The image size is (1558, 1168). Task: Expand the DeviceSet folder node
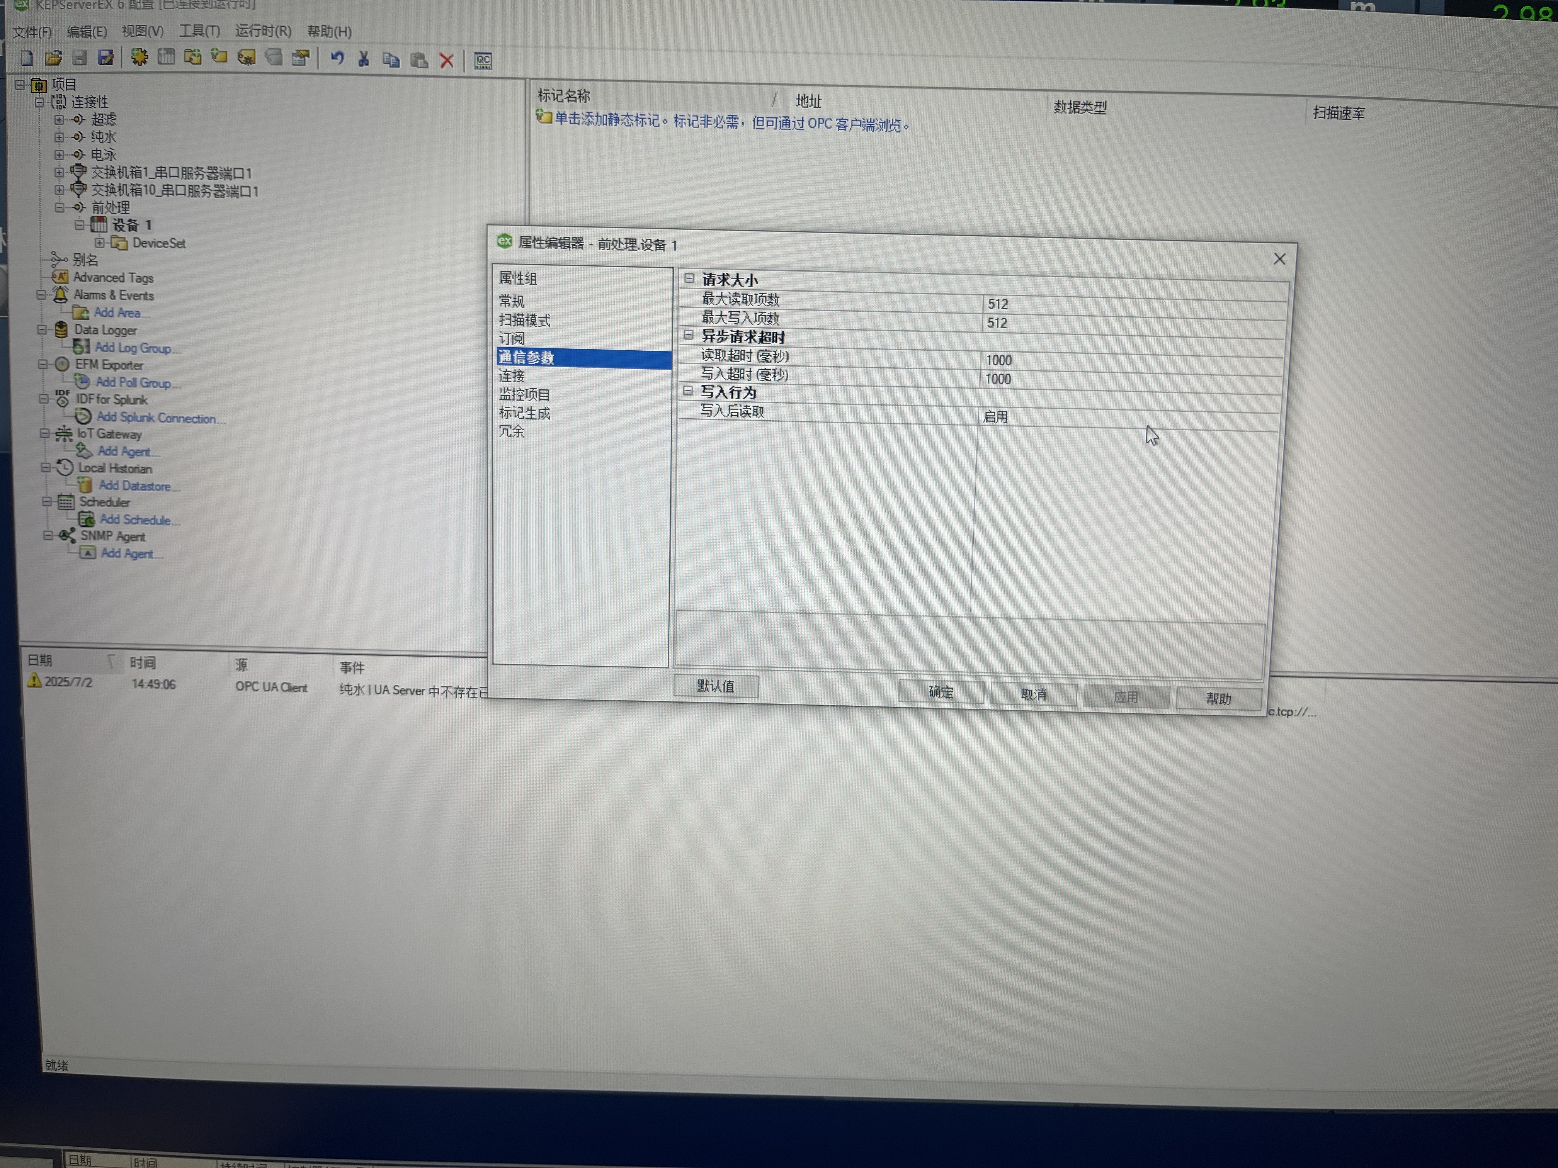[x=99, y=243]
